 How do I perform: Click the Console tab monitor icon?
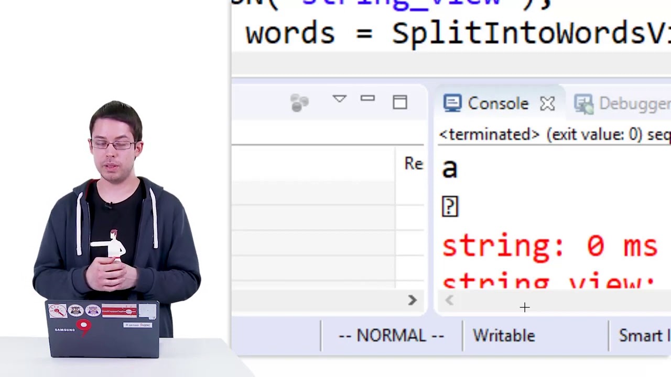[452, 103]
